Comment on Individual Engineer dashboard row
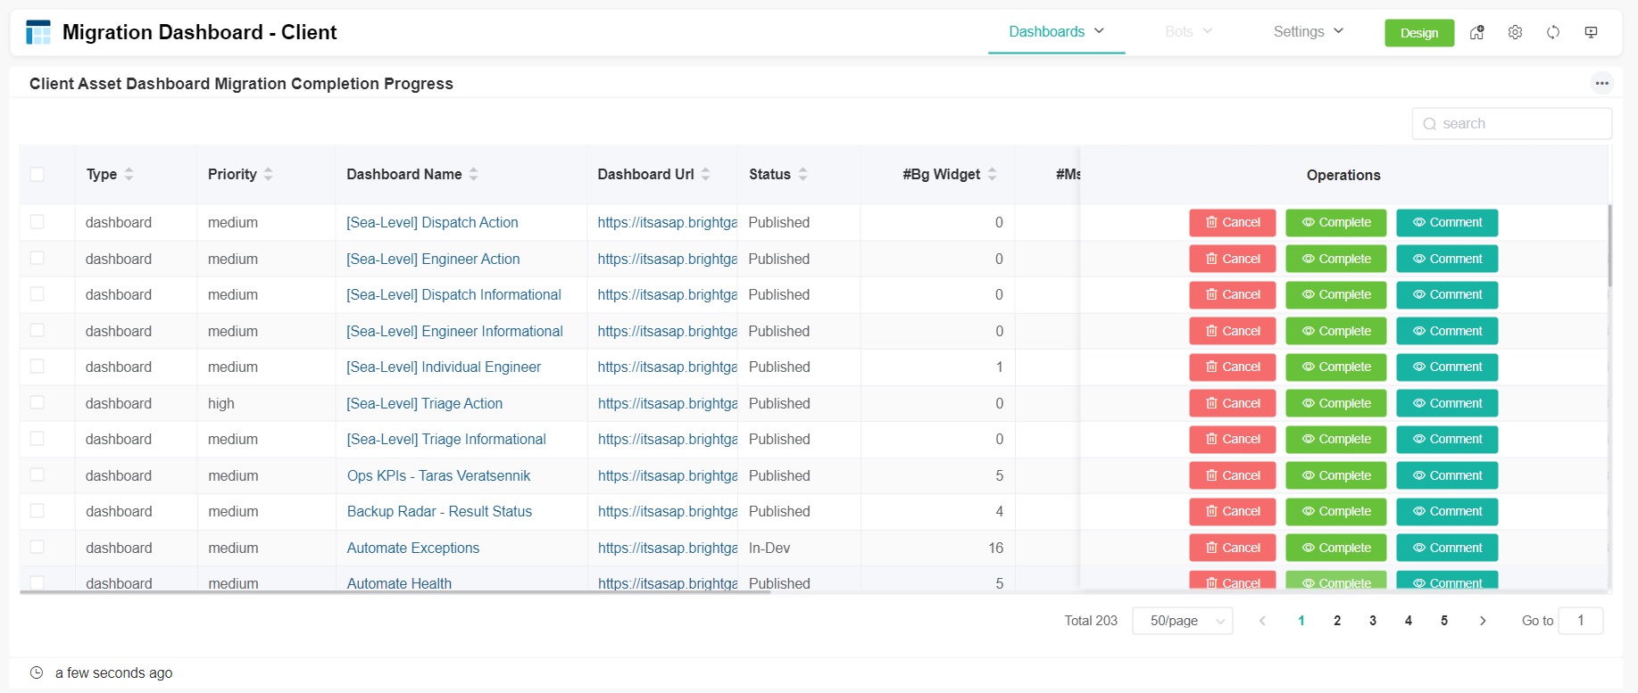Image resolution: width=1638 pixels, height=693 pixels. (x=1447, y=367)
